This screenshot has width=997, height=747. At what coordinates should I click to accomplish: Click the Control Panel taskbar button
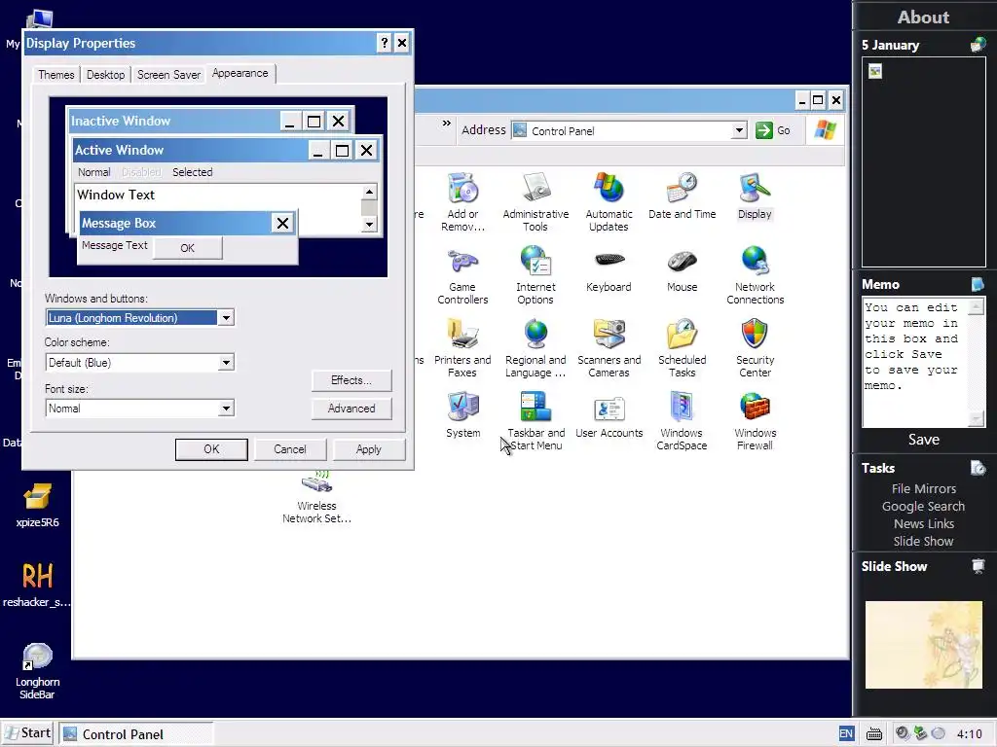136,734
